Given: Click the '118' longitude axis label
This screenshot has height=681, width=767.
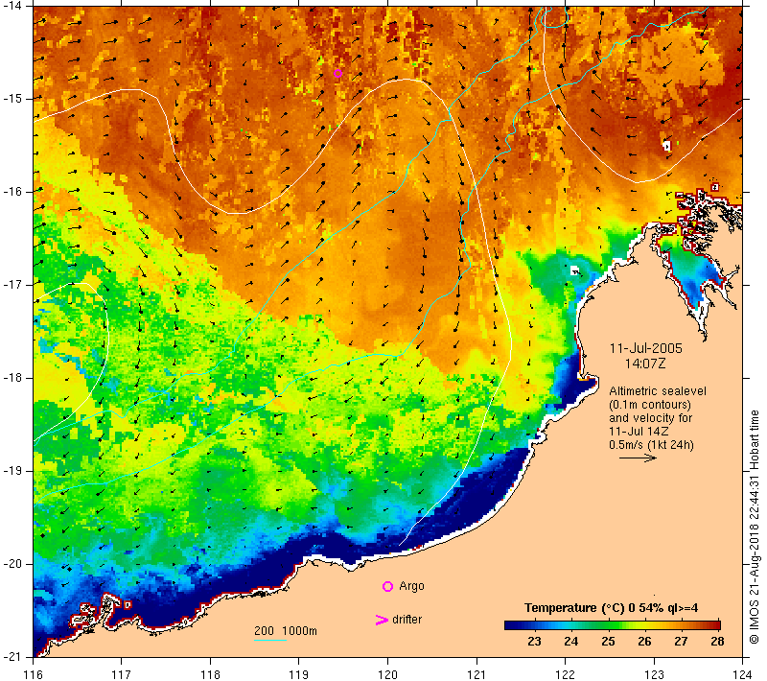Looking at the screenshot, I should [210, 674].
